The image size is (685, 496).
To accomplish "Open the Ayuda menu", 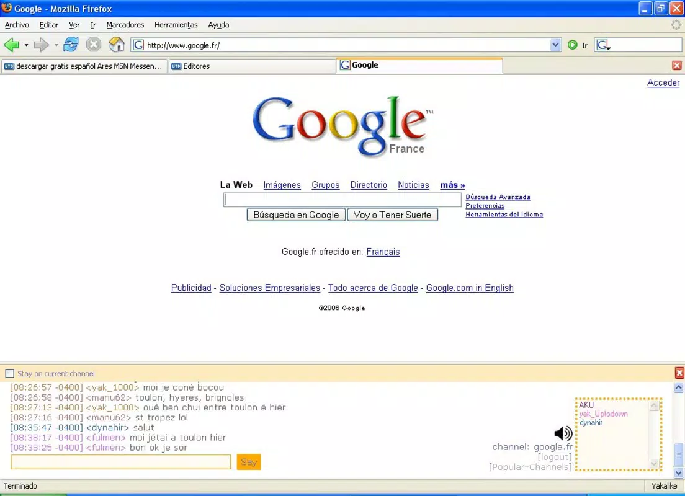I will pyautogui.click(x=218, y=25).
